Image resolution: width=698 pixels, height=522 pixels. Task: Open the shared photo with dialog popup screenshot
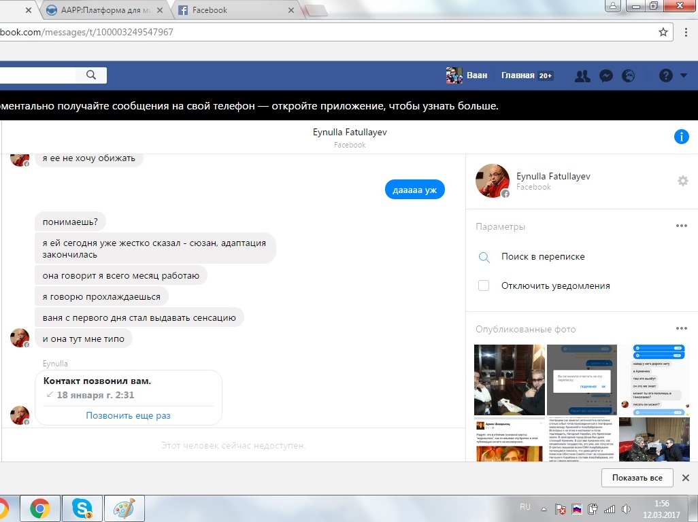pyautogui.click(x=582, y=380)
